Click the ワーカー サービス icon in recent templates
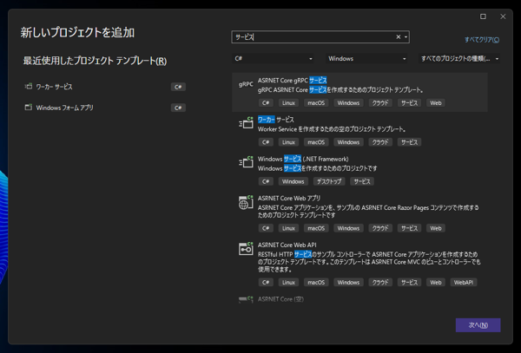 (x=29, y=87)
